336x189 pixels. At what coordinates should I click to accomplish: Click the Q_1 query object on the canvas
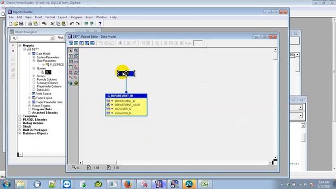126,73
